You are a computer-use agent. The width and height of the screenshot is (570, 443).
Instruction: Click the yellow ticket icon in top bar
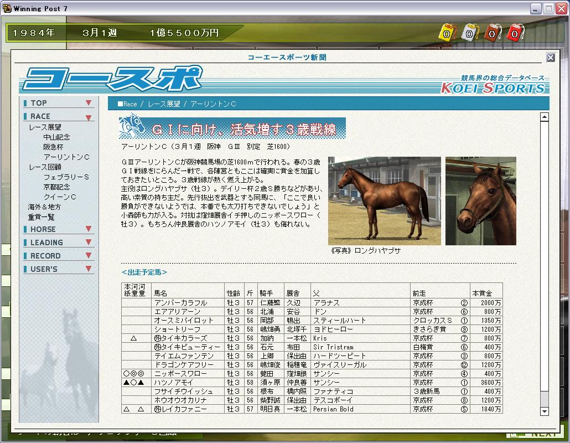[x=446, y=33]
